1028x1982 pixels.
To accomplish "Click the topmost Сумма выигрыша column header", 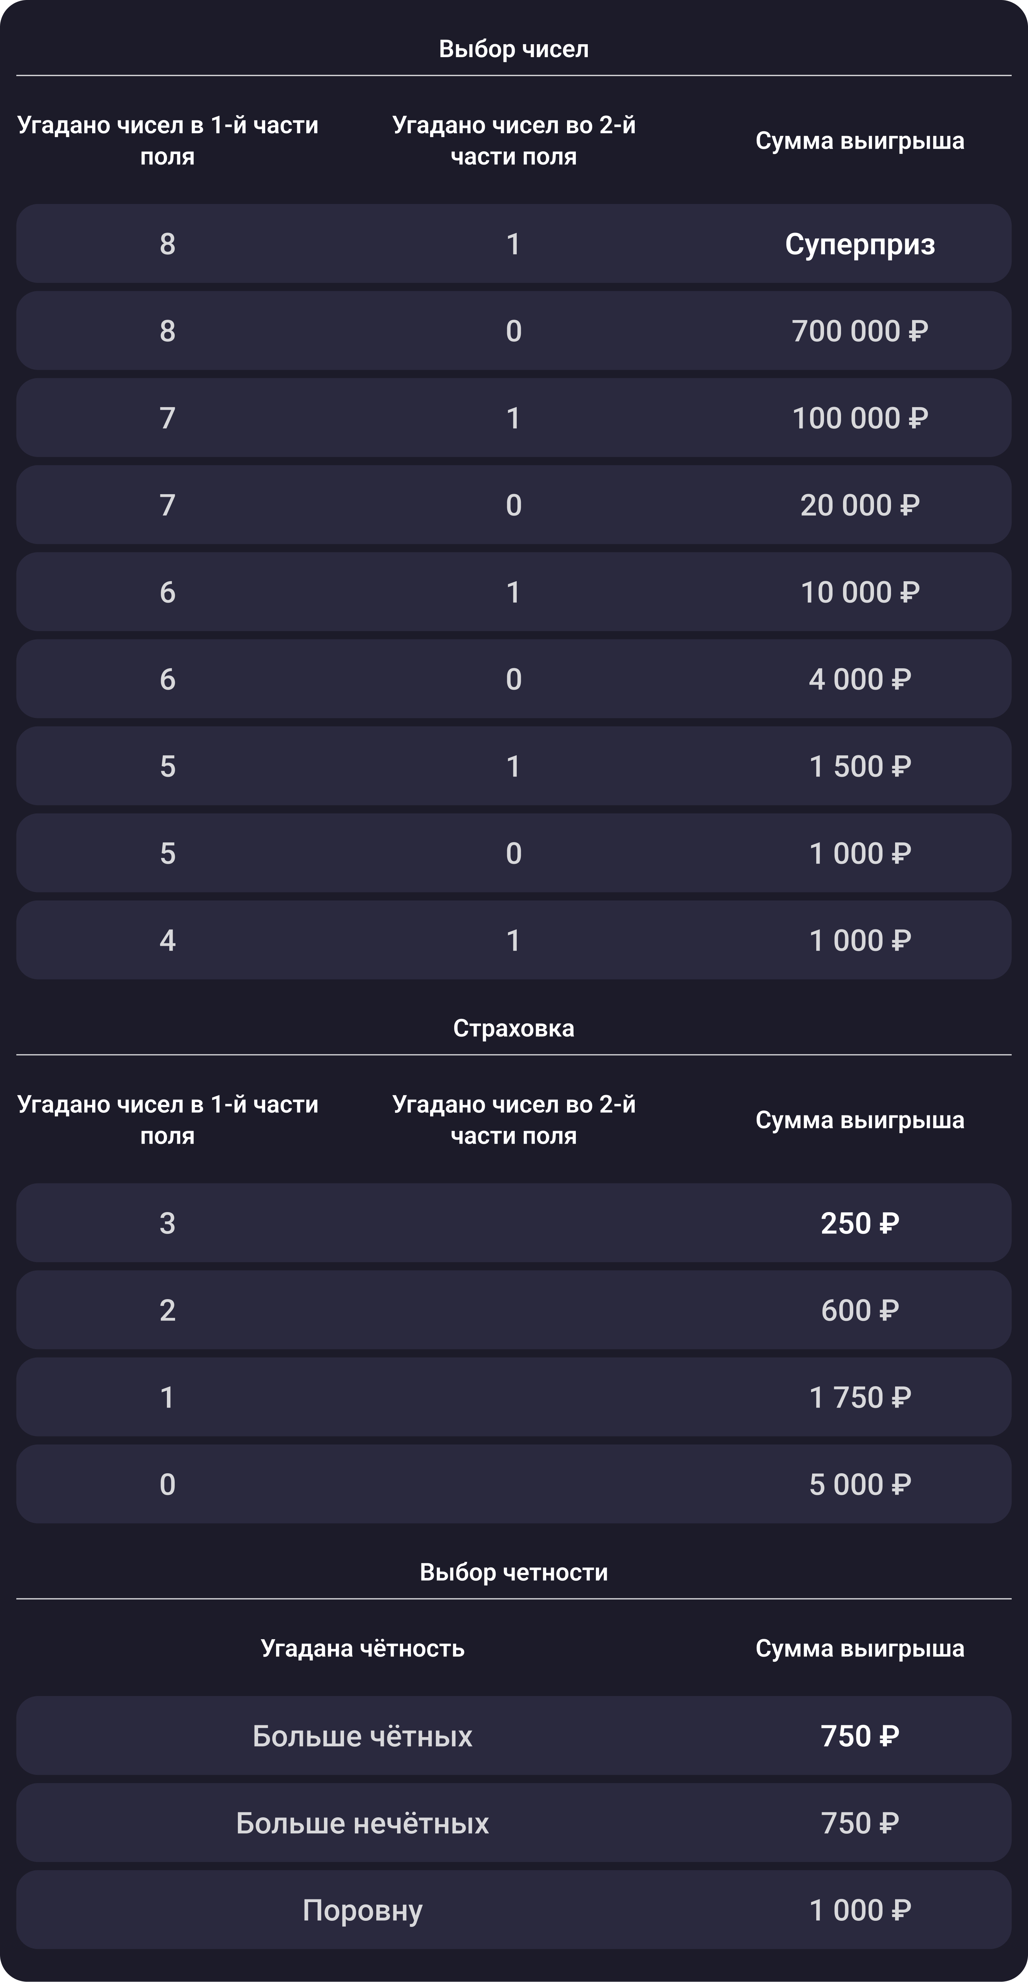I will pos(860,141).
